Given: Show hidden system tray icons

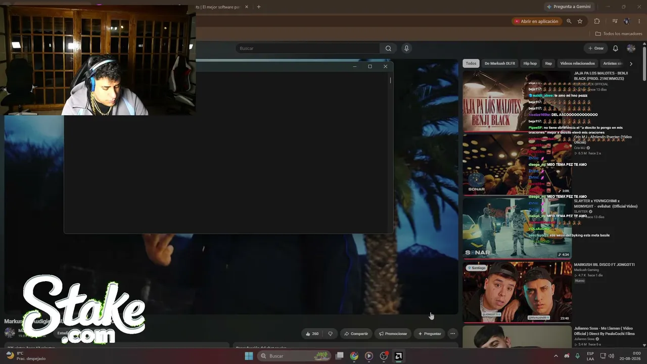Looking at the screenshot, I should click(556, 356).
